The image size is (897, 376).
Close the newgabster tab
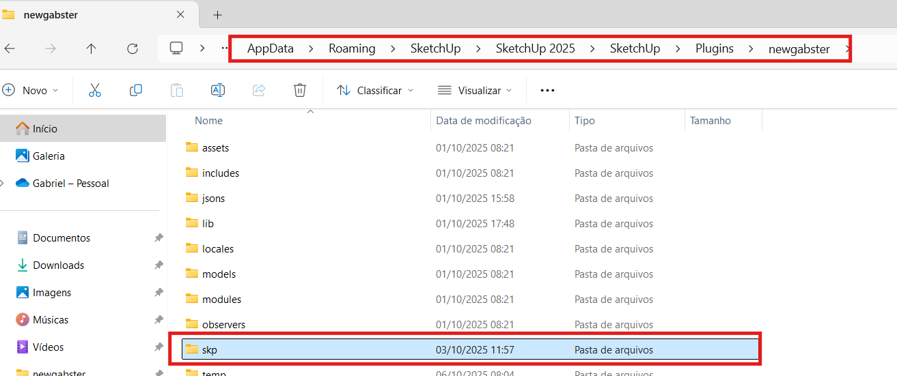pos(180,14)
